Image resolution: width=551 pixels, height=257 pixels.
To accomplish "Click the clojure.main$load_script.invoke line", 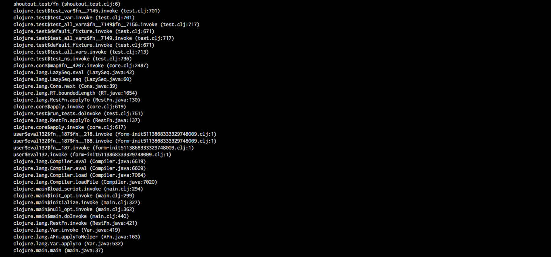I will point(78,189).
